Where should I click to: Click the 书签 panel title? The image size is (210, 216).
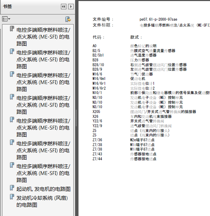point(8,6)
